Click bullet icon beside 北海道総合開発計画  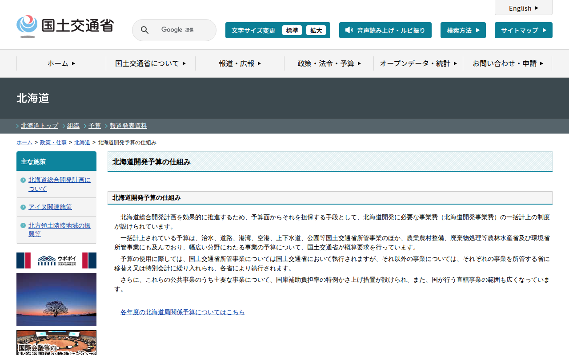(23, 180)
